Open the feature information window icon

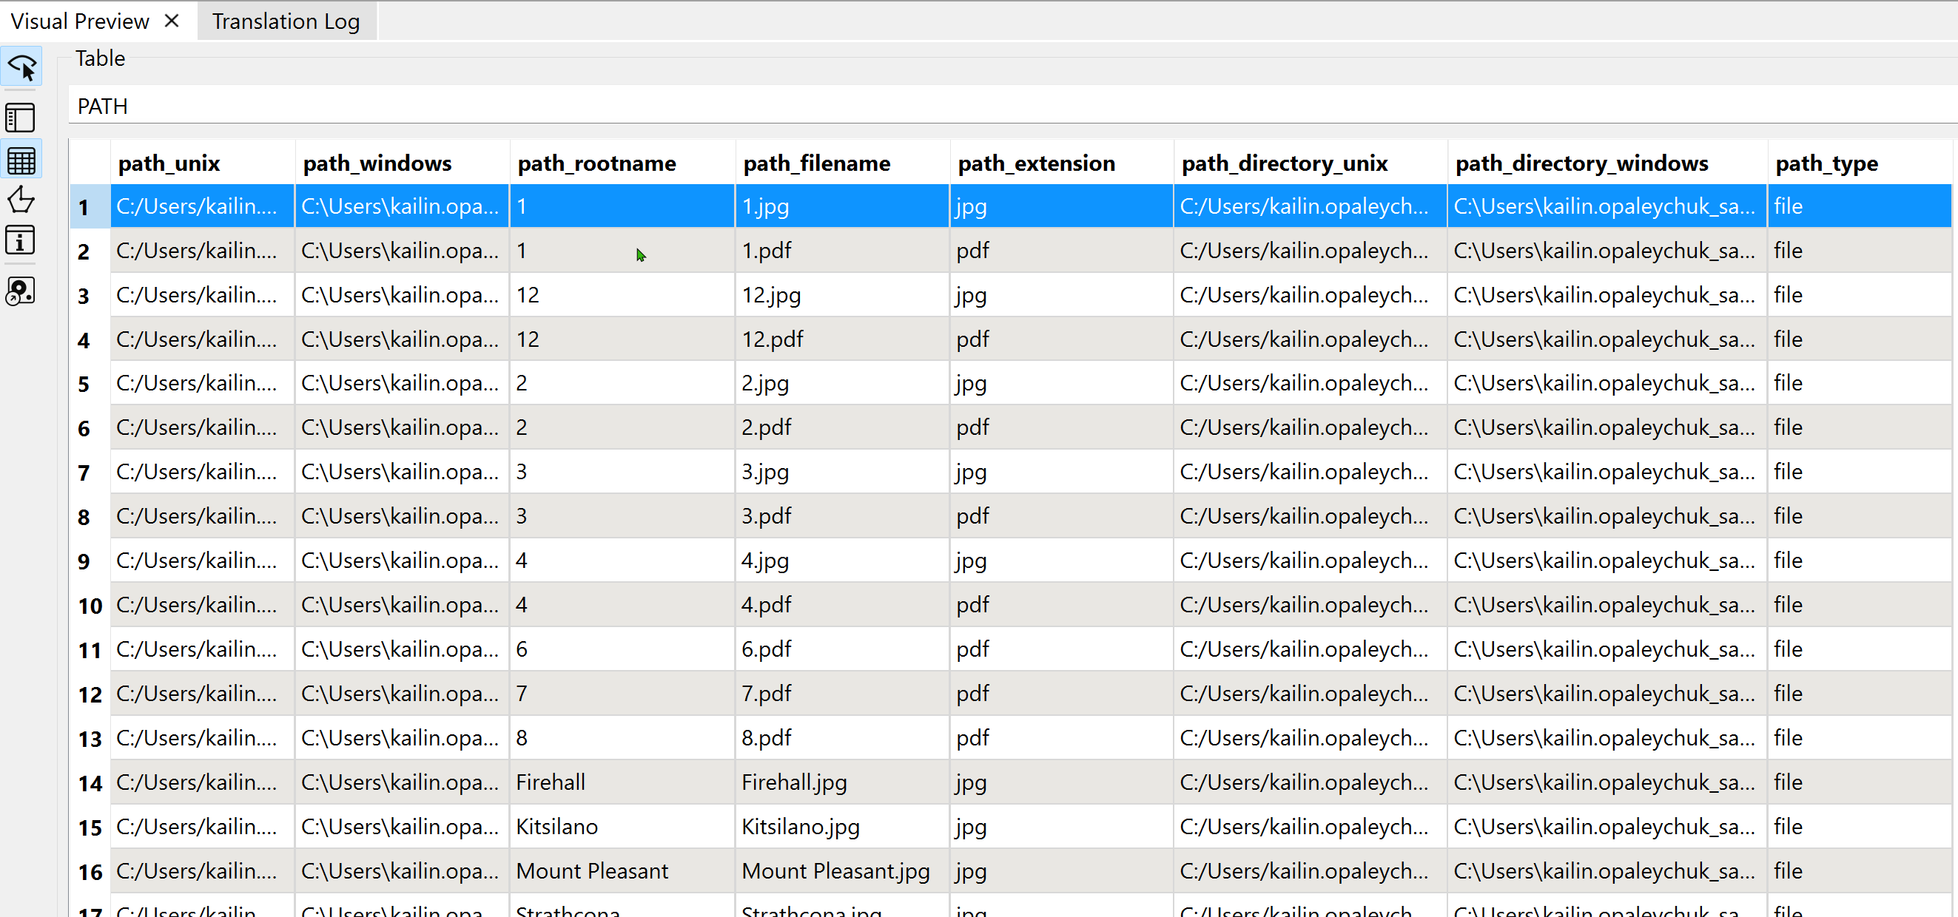coord(21,241)
